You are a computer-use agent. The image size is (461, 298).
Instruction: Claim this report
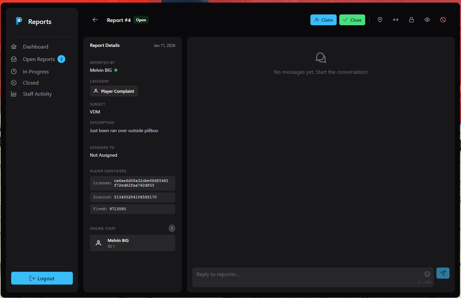pos(324,20)
